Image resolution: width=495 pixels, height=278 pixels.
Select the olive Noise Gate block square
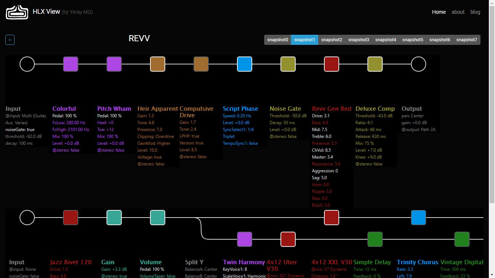point(288,64)
